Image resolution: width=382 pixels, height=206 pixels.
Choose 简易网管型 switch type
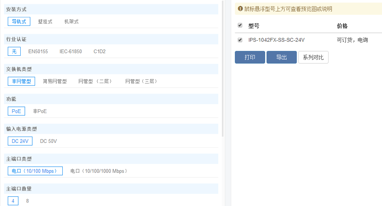[x=55, y=81]
